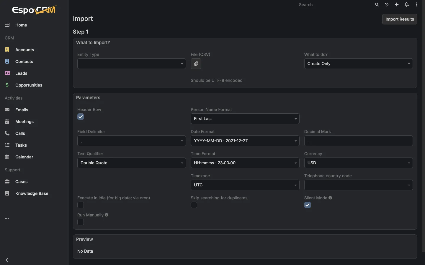
Task: Open more sidebar items ellipsis
Action: (x=7, y=218)
